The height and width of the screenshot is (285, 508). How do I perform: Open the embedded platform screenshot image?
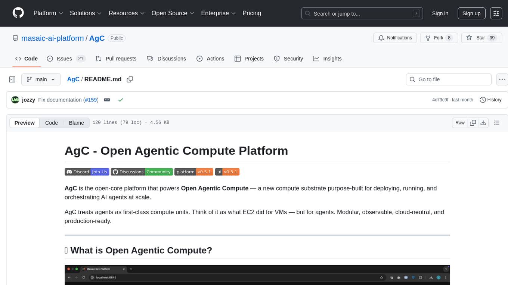pyautogui.click(x=257, y=275)
